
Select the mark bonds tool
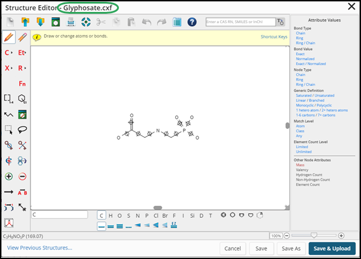tap(22, 207)
